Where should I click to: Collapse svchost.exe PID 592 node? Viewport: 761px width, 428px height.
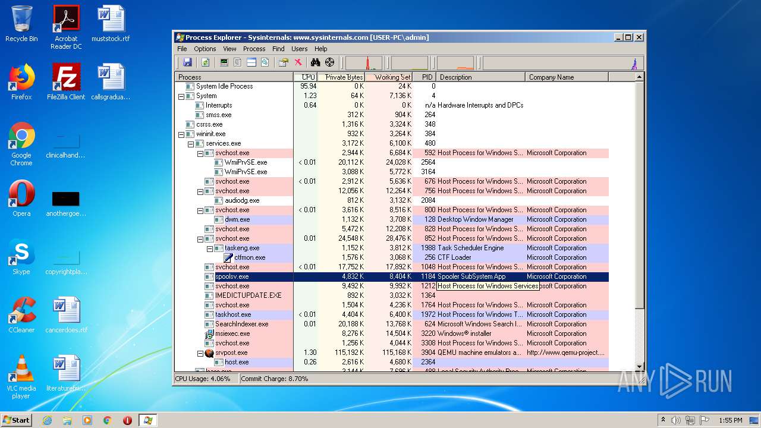pyautogui.click(x=200, y=153)
